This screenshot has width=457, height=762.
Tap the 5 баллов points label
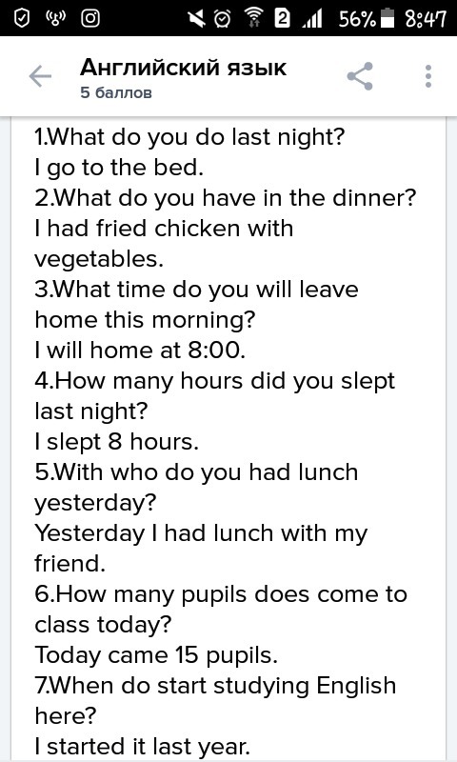pos(116,92)
